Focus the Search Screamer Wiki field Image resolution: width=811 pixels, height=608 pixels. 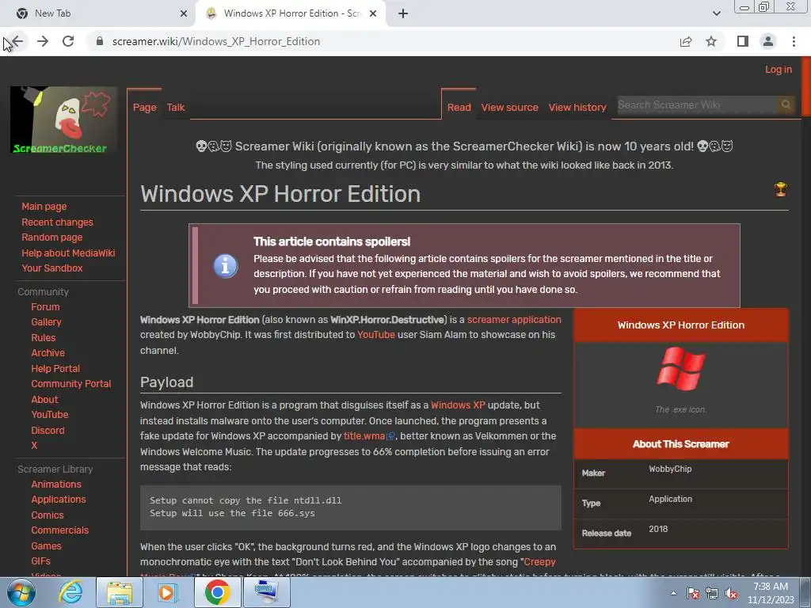click(x=697, y=105)
